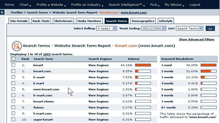Open the Select Rolling 4 weeks dropdown
Viewport: 220px width, 123px height.
pyautogui.click(x=107, y=28)
